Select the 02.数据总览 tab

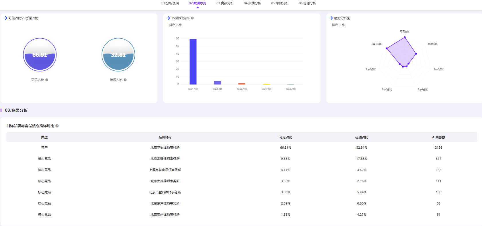pyautogui.click(x=197, y=3)
